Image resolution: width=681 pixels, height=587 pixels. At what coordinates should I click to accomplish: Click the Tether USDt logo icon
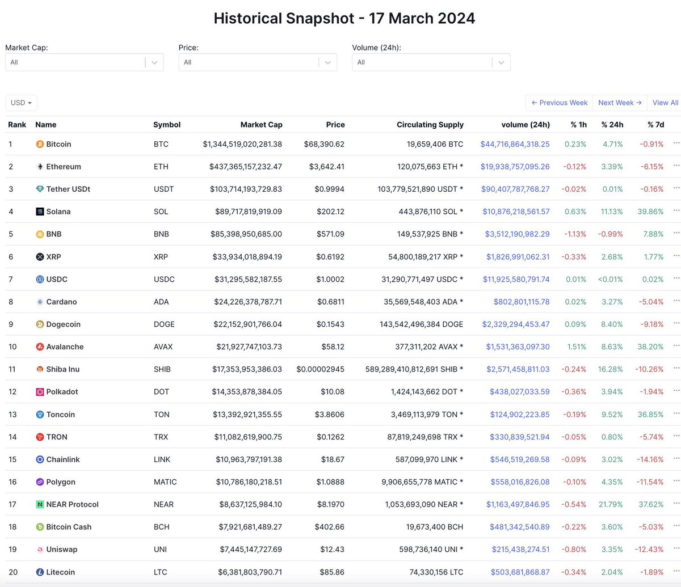pos(40,189)
